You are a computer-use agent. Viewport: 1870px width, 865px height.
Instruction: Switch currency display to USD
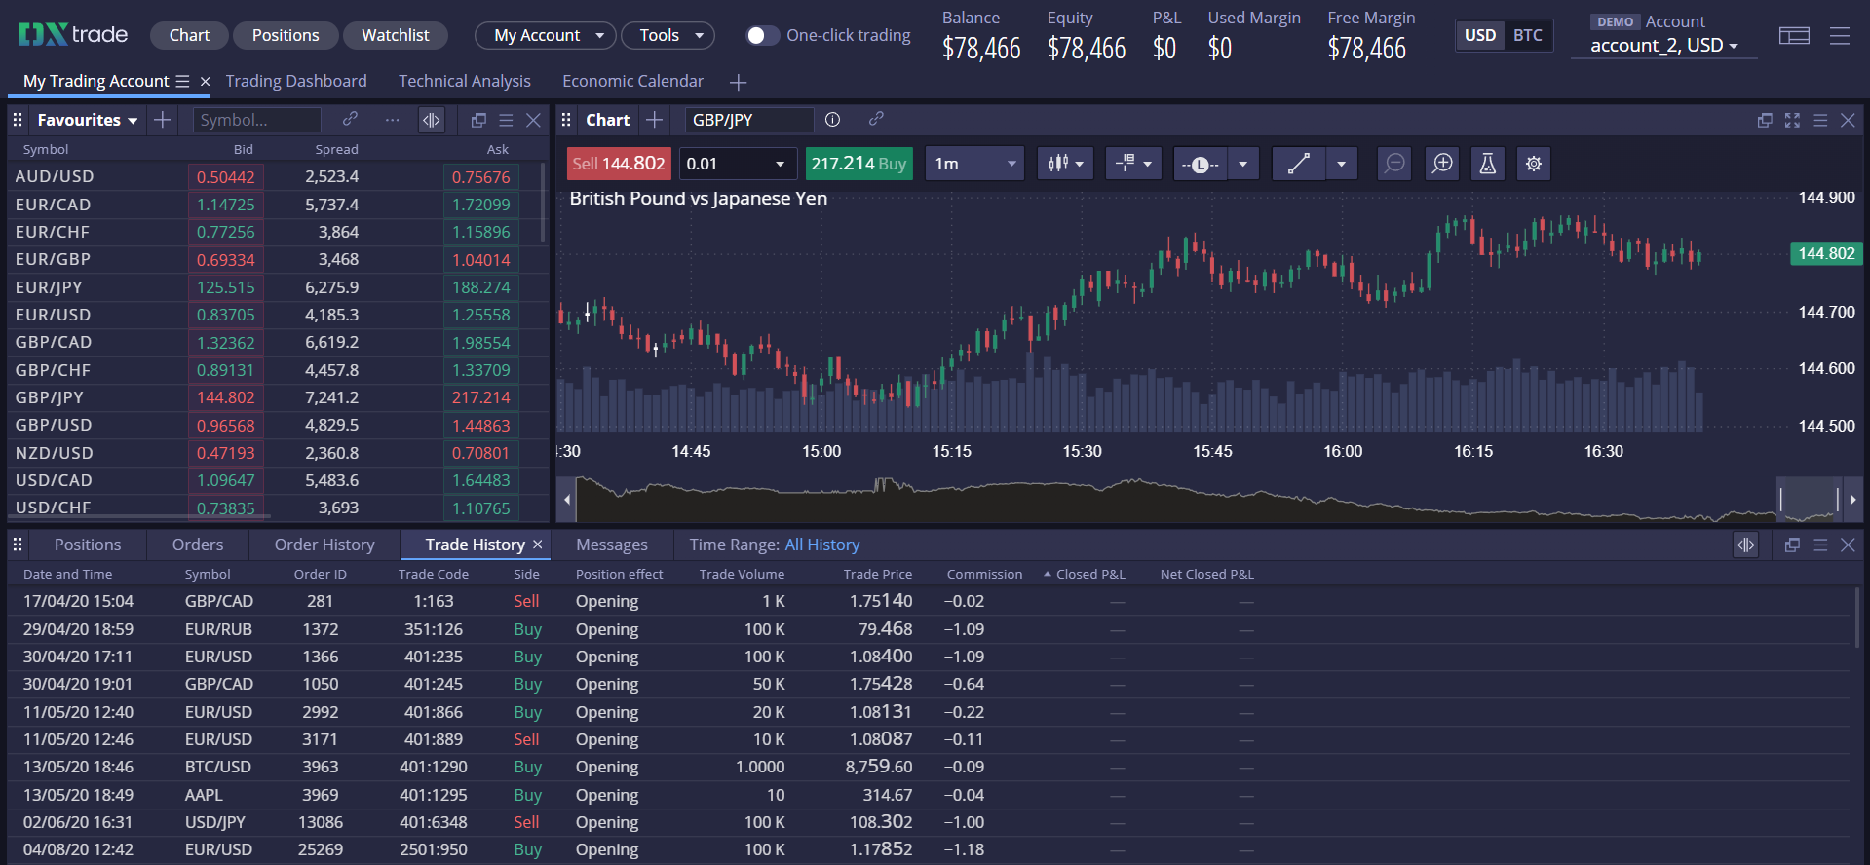[x=1479, y=36]
